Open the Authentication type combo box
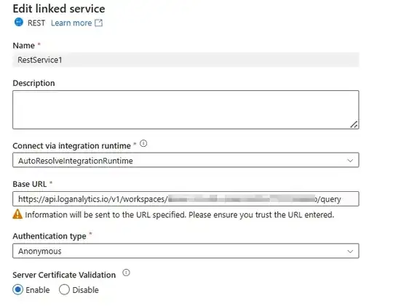The height and width of the screenshot is (306, 393). (186, 251)
